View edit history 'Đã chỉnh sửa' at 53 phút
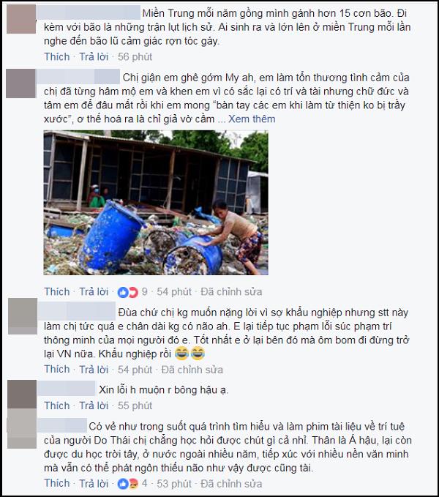This screenshot has width=439, height=497. coord(231,484)
